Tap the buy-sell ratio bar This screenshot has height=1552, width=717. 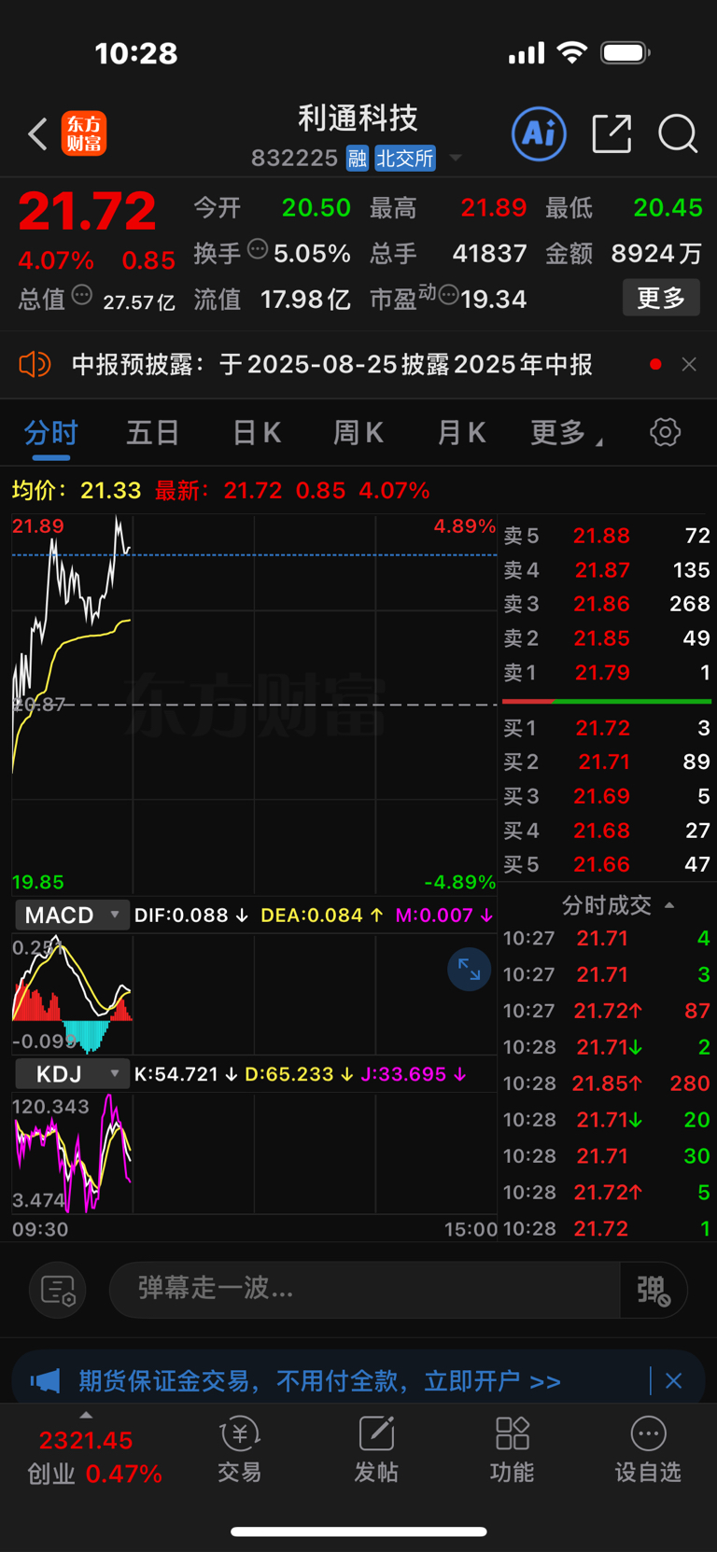click(x=607, y=701)
